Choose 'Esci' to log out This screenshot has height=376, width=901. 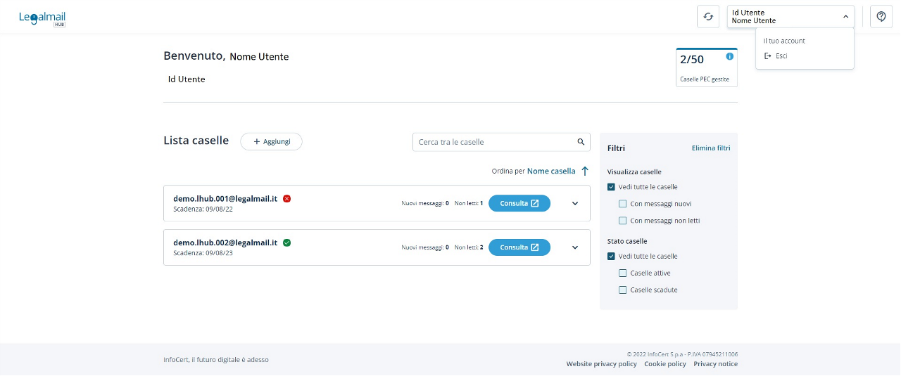coord(781,56)
